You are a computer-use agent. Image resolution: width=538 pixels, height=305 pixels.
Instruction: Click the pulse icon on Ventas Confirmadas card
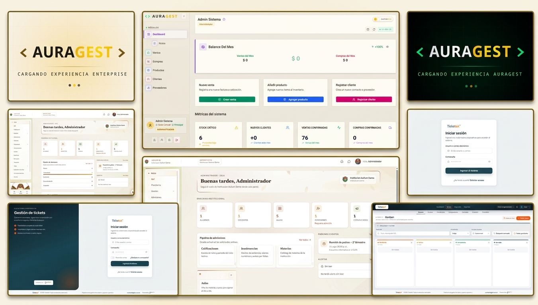click(x=339, y=128)
